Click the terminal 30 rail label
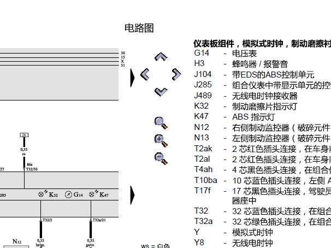Viewport: 331px width, 248px height. (x=123, y=53)
